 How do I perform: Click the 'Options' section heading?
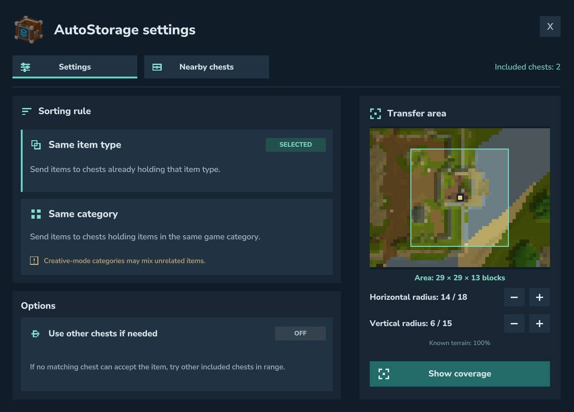pyautogui.click(x=38, y=306)
